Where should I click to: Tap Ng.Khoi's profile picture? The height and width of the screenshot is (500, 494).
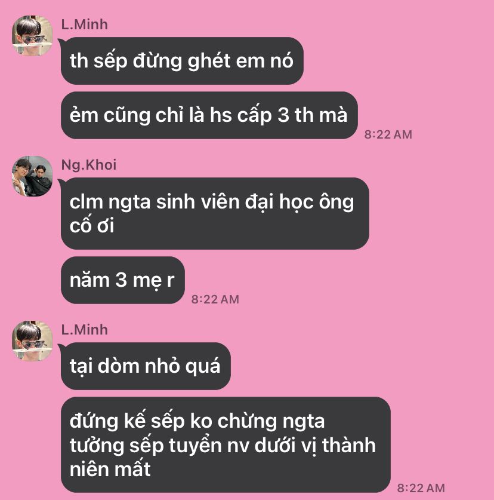tap(32, 176)
